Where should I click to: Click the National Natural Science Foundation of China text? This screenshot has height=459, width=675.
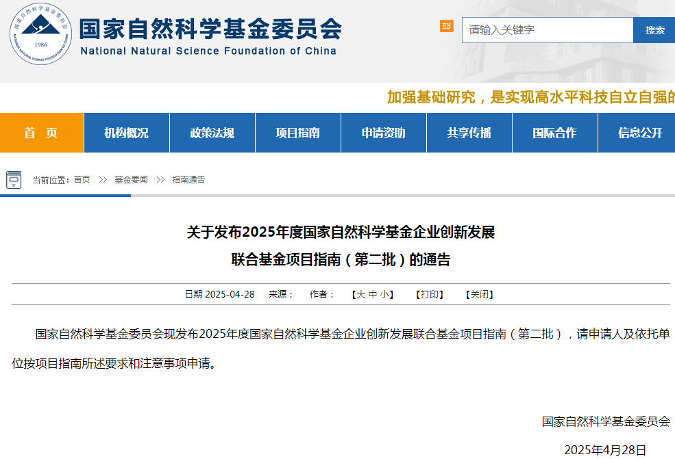[208, 51]
